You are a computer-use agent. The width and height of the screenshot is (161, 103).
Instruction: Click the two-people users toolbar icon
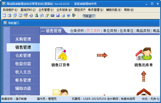coord(36,16)
